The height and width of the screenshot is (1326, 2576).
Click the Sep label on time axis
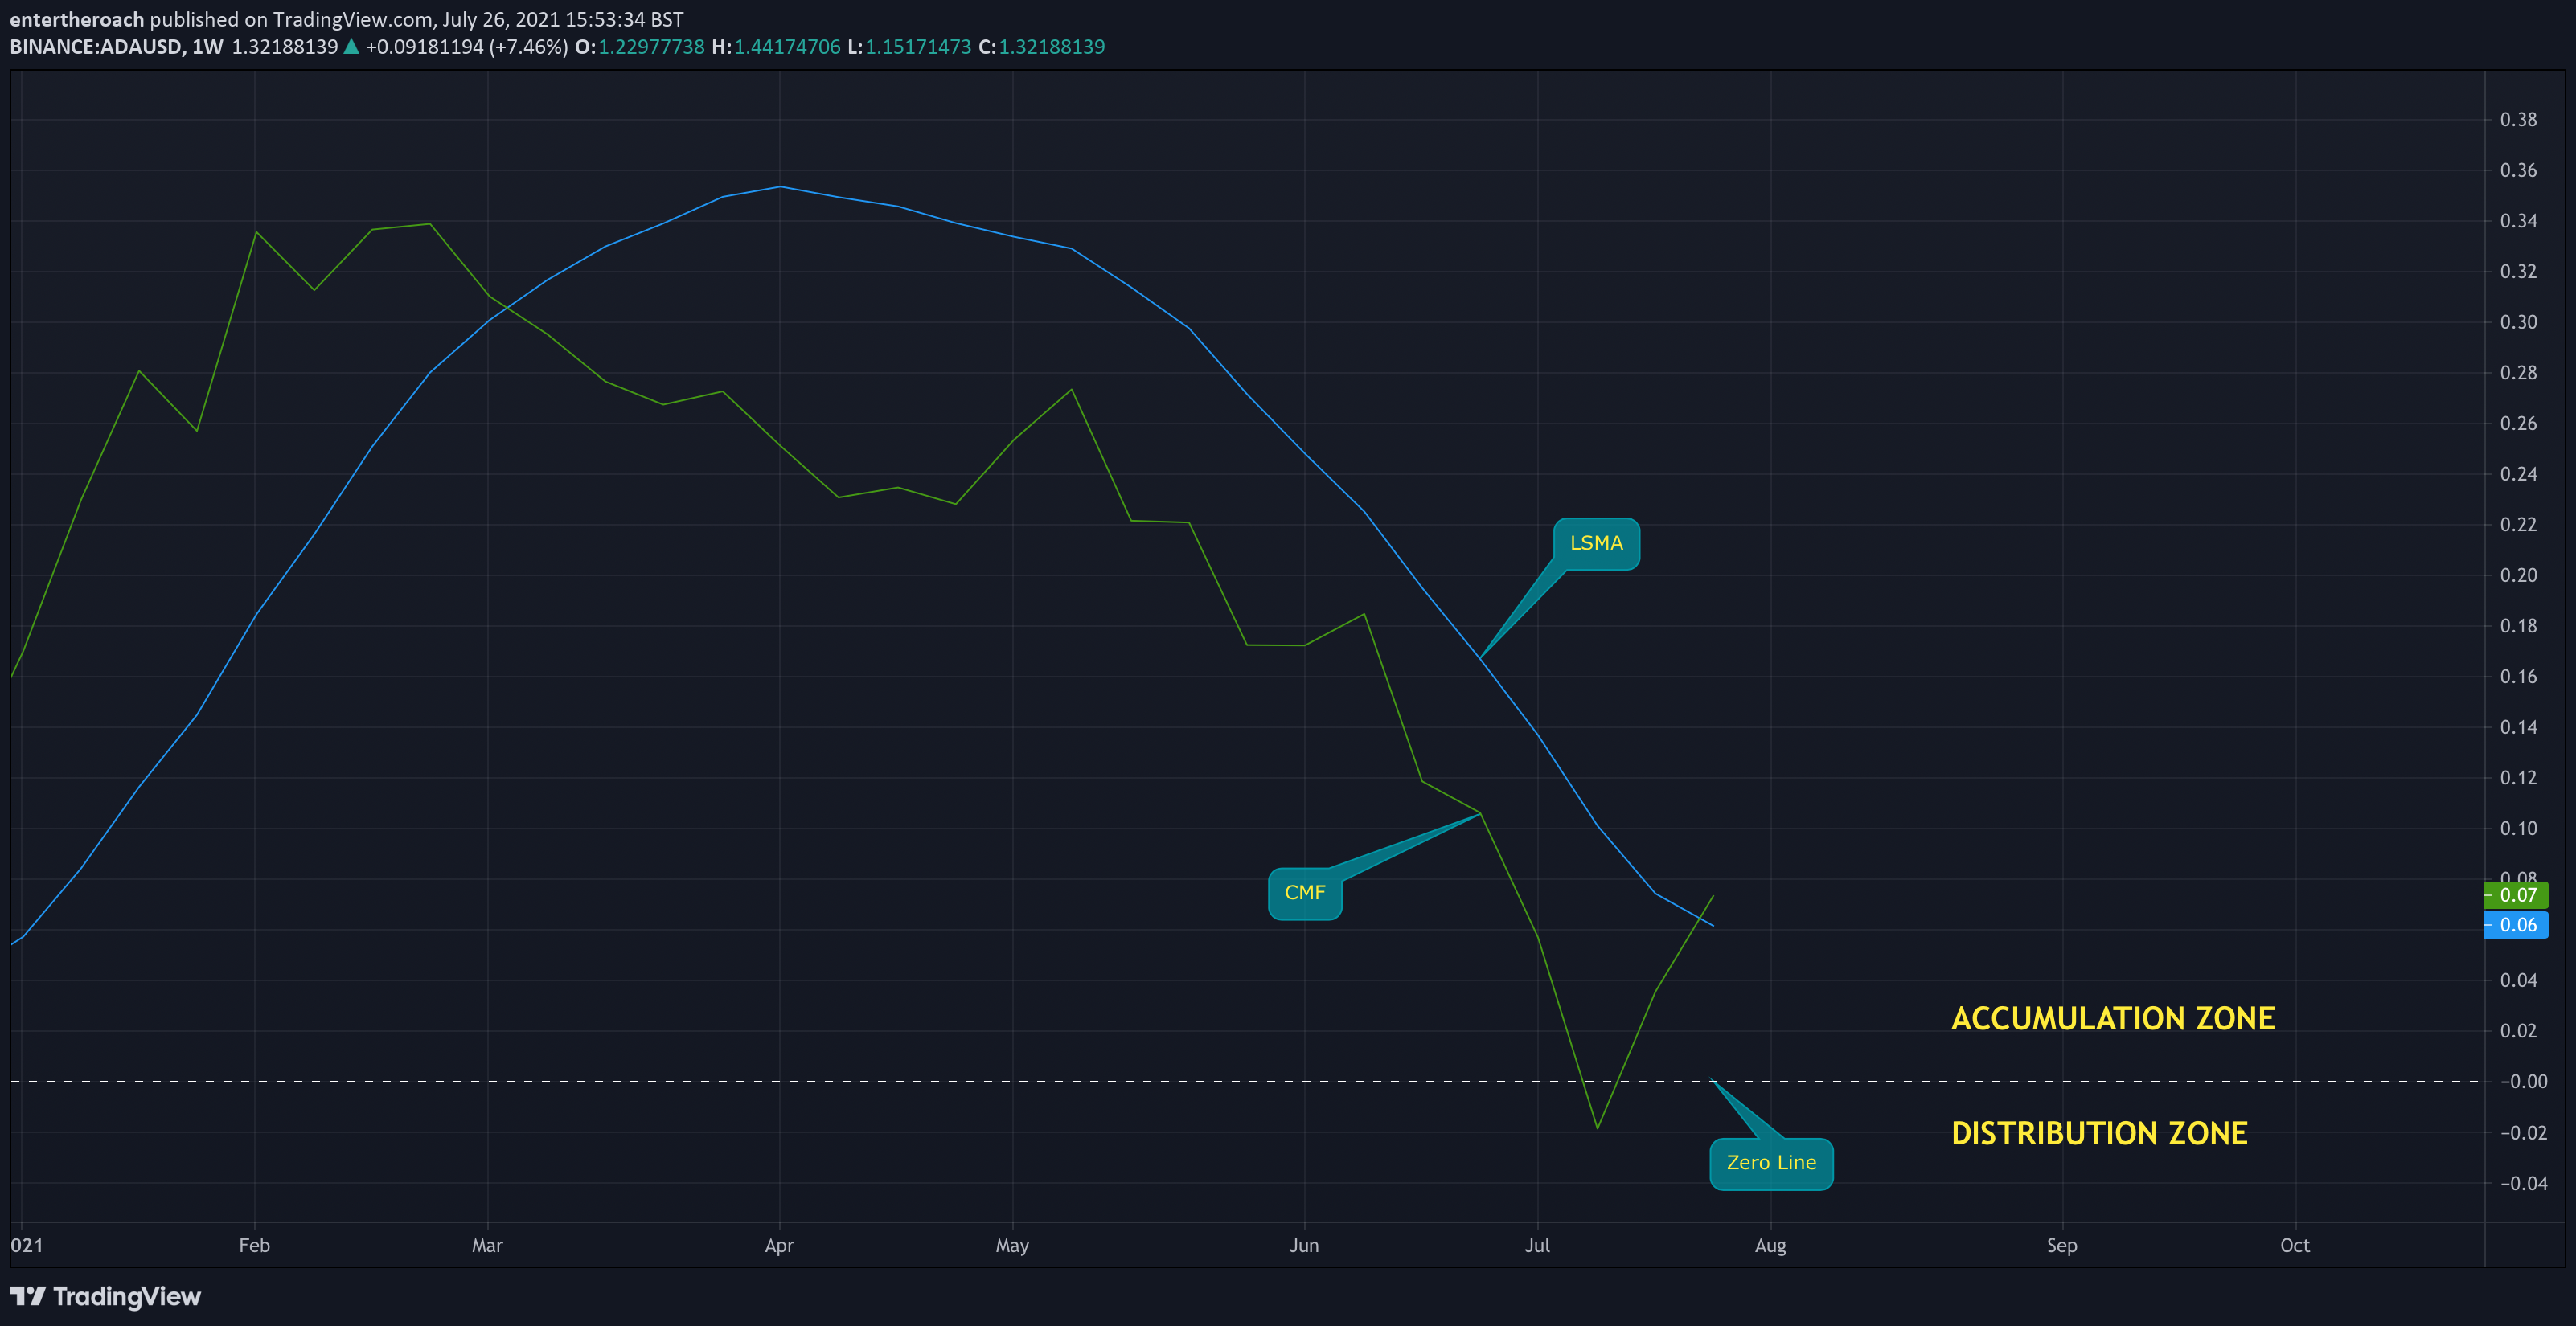[2062, 1245]
